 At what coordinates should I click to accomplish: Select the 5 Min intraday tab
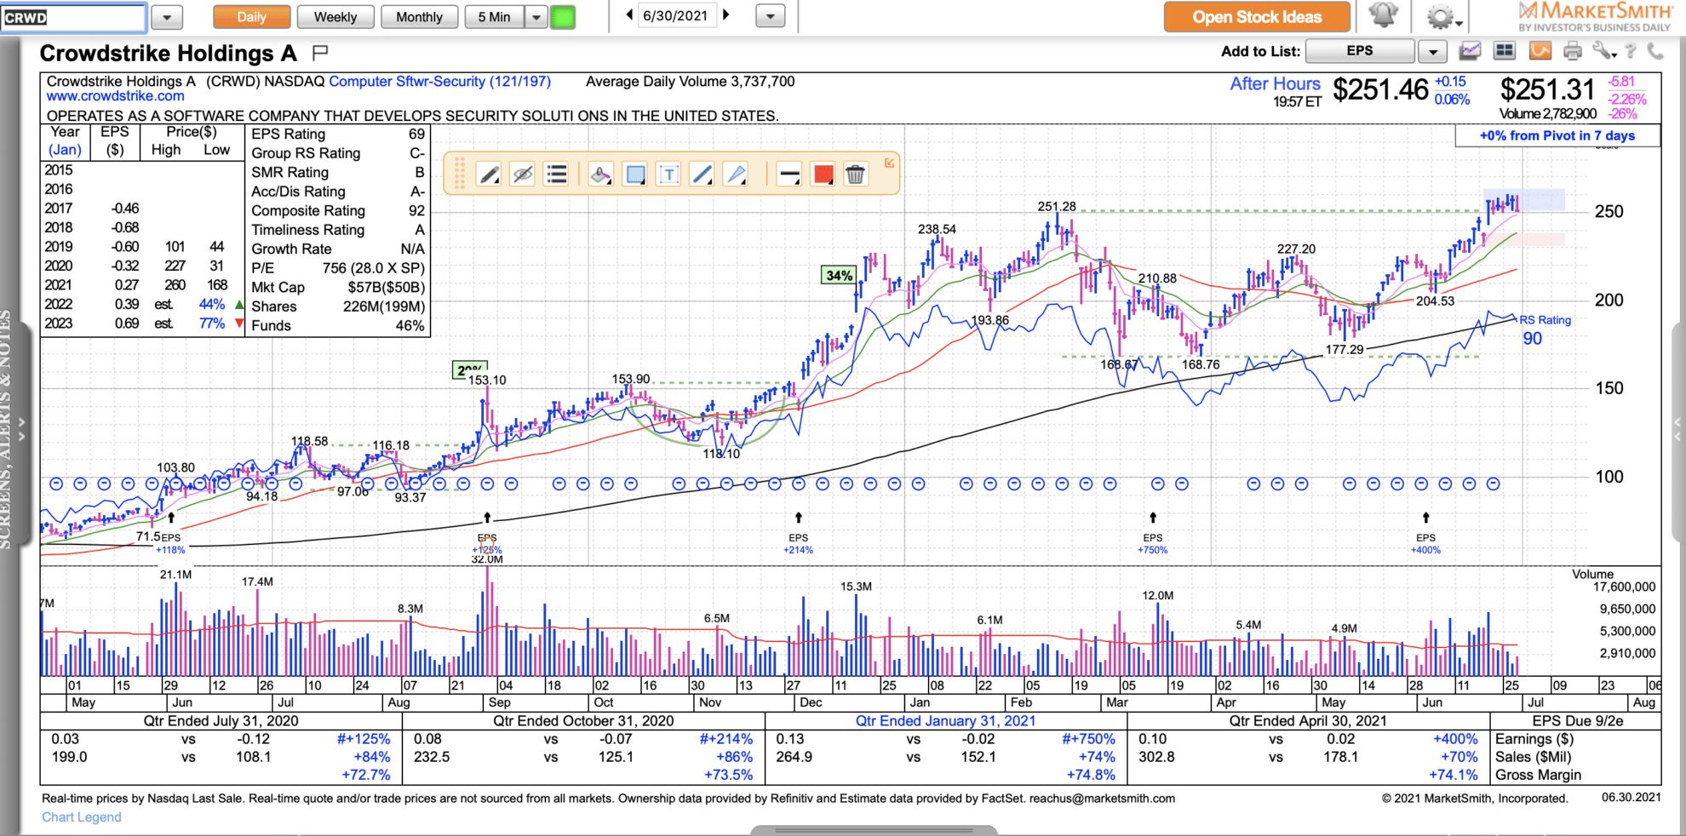tap(494, 17)
